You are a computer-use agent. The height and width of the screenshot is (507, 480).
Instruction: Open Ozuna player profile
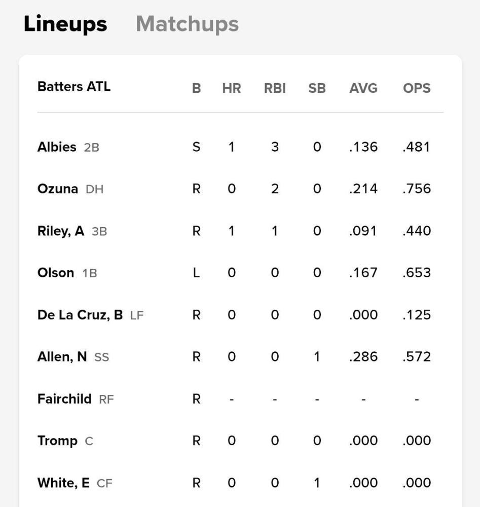pos(58,189)
